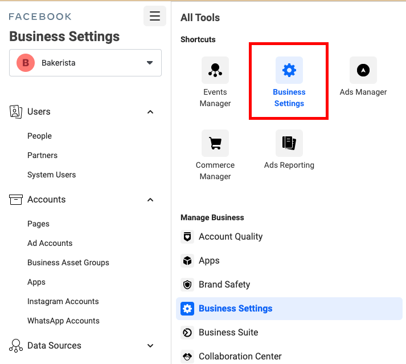Open WhatsApp Accounts in the sidebar
Viewport: 406px width, 364px height.
point(63,321)
